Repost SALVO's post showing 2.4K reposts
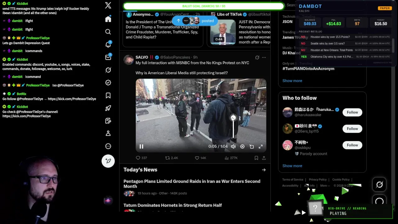 pyautogui.click(x=172, y=158)
